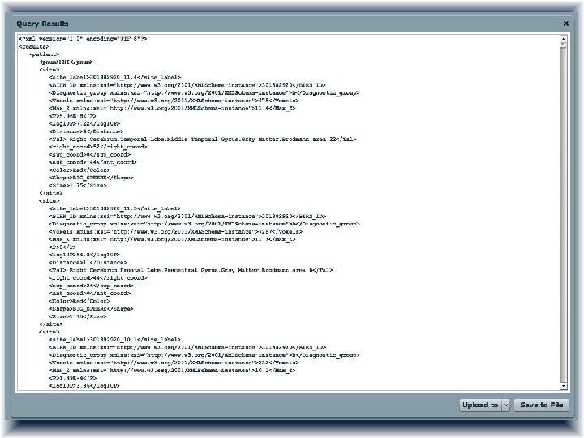The height and width of the screenshot is (438, 584).
Task: Click the log10P 3.86 line
Action: click(84, 386)
